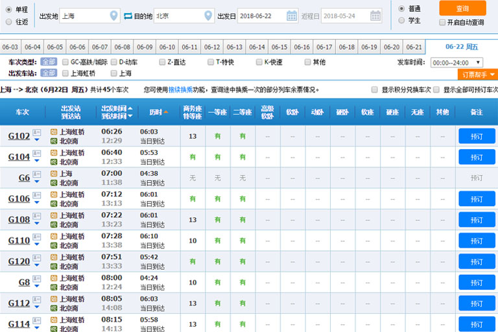Check the 其他 train type filter
This screenshot has width=498, height=332.
point(307,62)
